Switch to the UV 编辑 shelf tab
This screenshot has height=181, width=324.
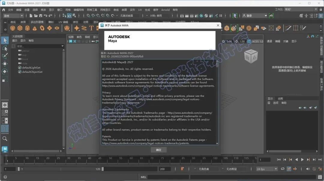click(x=63, y=22)
